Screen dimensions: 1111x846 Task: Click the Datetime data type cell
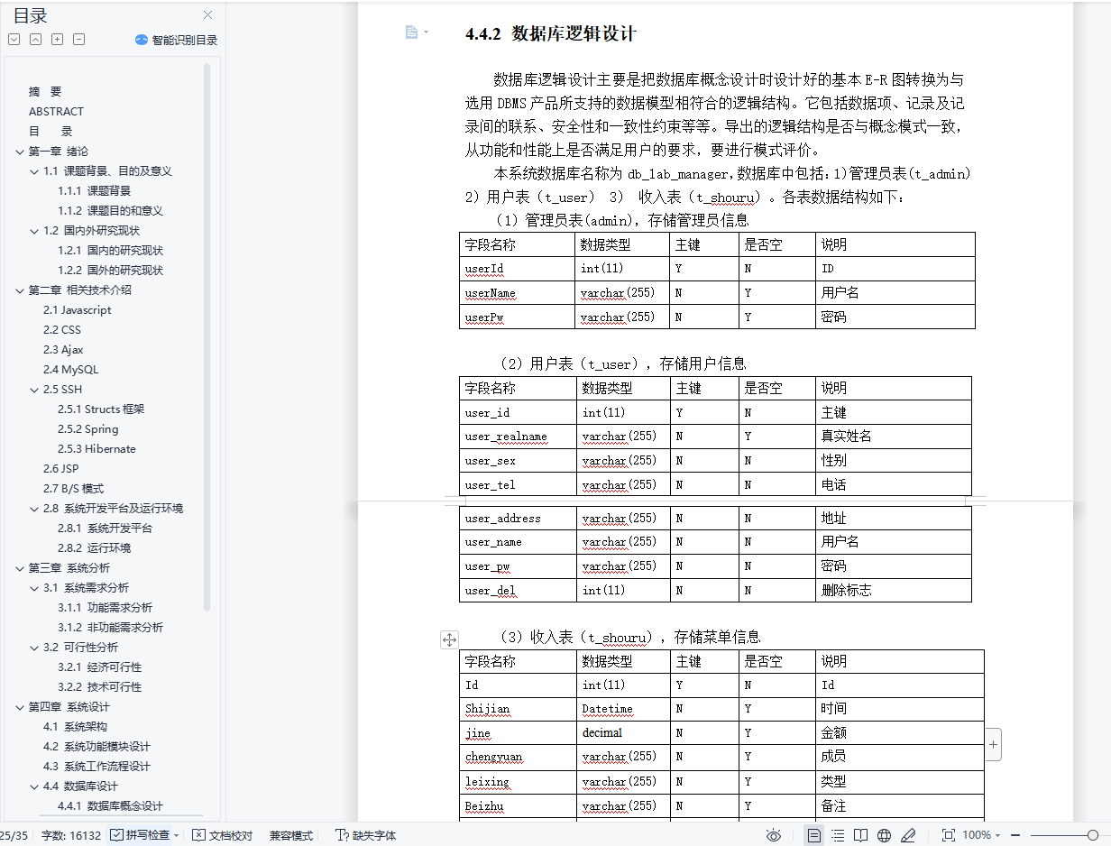coord(623,709)
